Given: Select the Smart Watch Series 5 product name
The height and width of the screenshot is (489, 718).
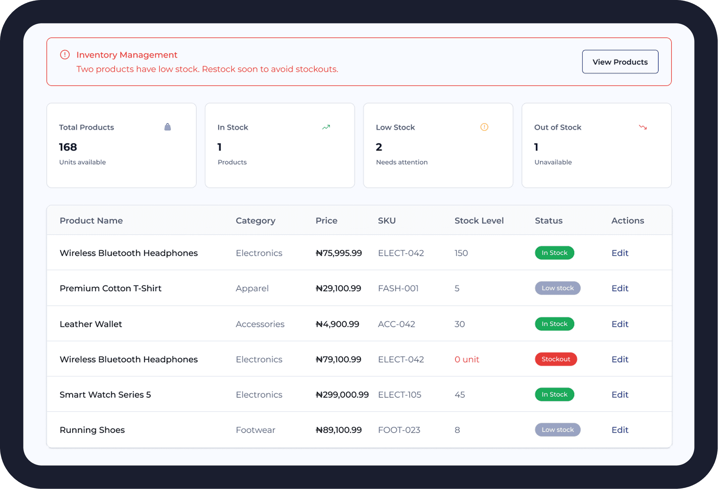Looking at the screenshot, I should [x=105, y=394].
